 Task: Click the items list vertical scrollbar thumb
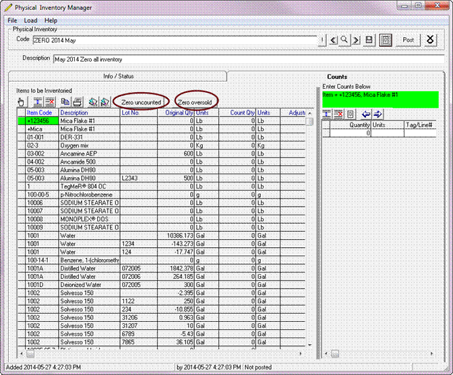pyautogui.click(x=309, y=121)
